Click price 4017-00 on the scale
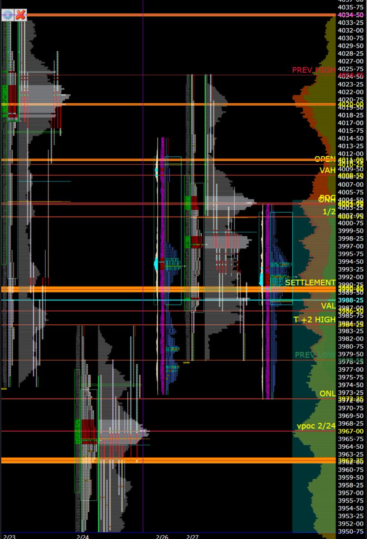 (351, 123)
